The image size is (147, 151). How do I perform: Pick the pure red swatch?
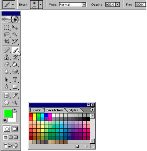tap(31, 115)
